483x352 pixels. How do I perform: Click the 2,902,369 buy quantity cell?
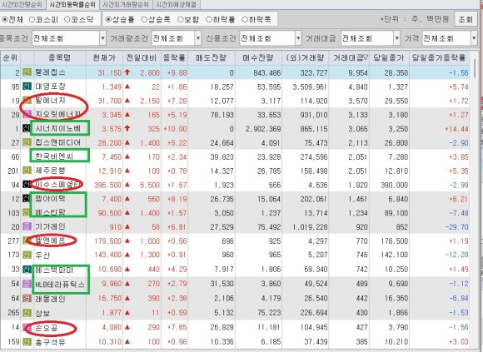263,129
